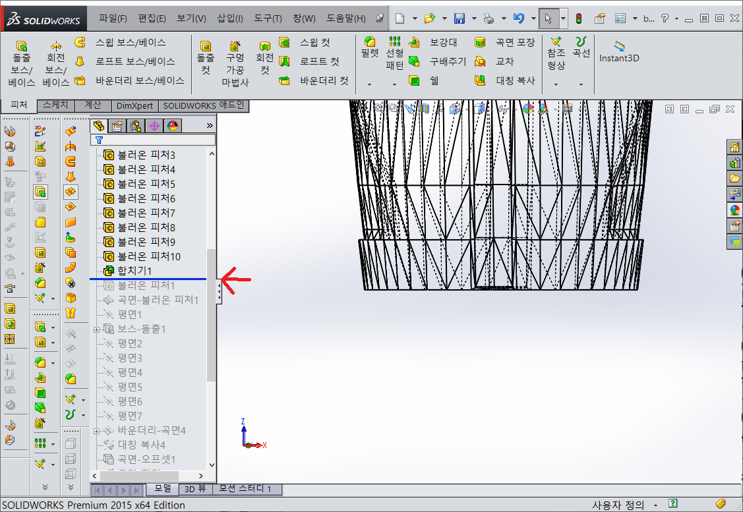This screenshot has width=743, height=512.
Task: Switch to the 스케치 tab
Action: [x=56, y=105]
